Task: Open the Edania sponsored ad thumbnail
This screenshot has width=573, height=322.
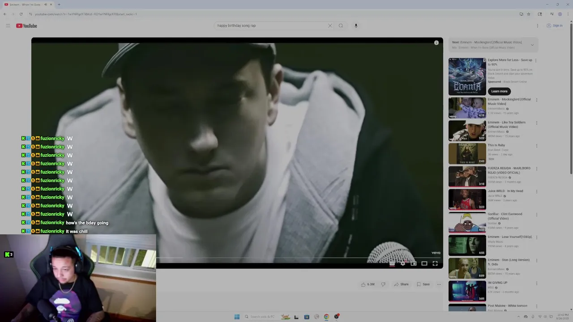Action: [467, 76]
